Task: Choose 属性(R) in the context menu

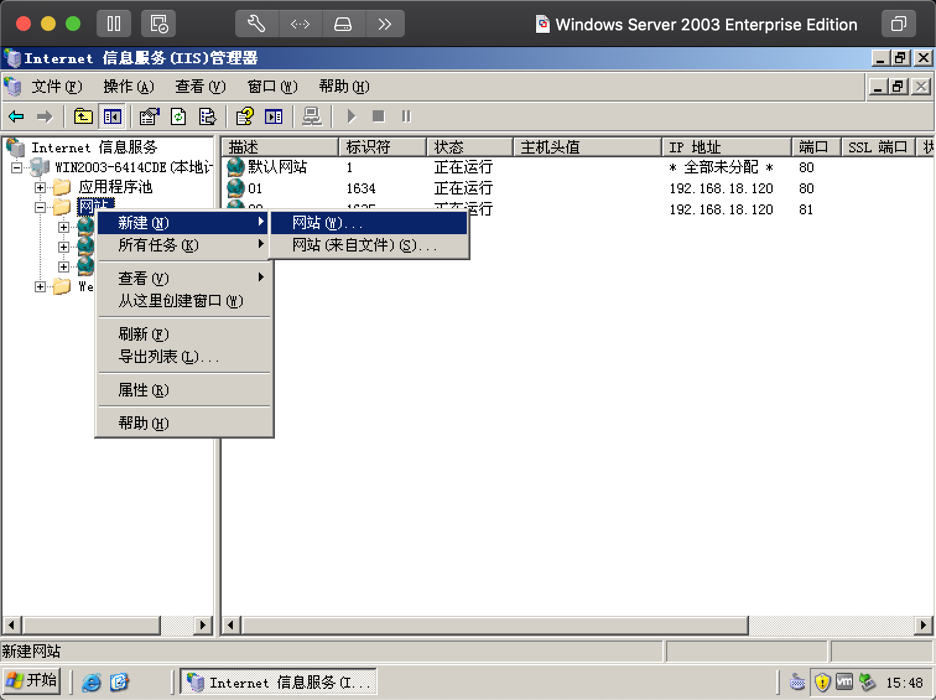Action: click(x=183, y=390)
